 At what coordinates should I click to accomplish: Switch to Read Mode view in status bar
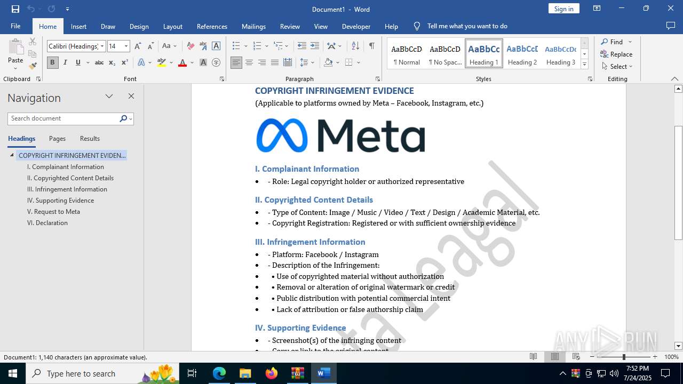pos(533,357)
